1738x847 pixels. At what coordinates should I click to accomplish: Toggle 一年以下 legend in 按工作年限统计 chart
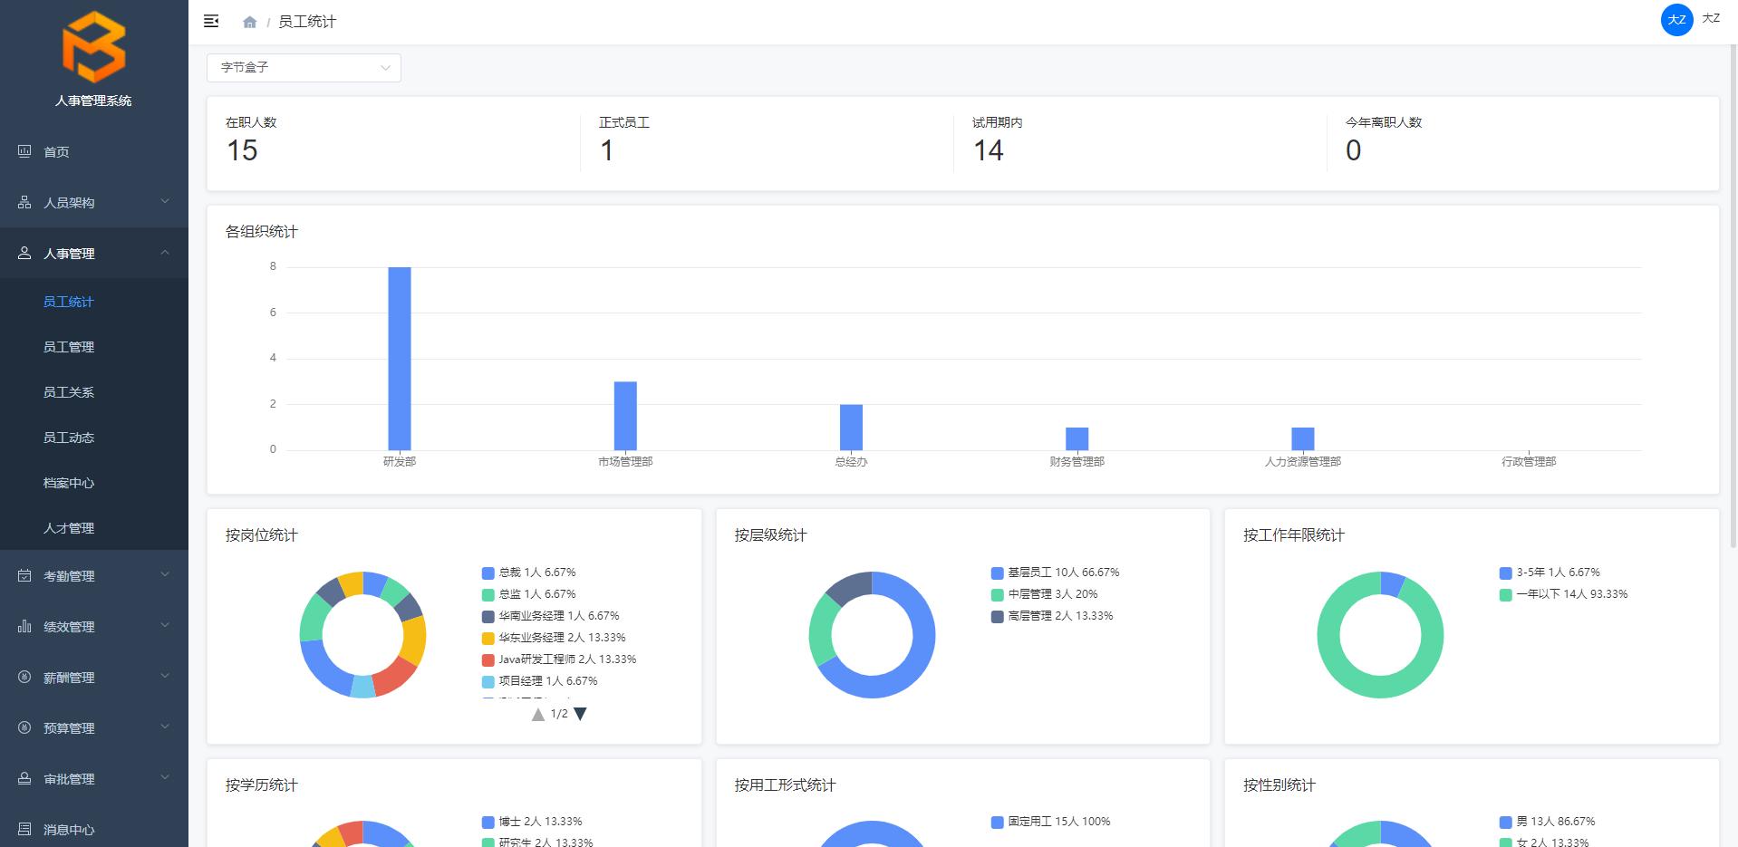point(1563,594)
